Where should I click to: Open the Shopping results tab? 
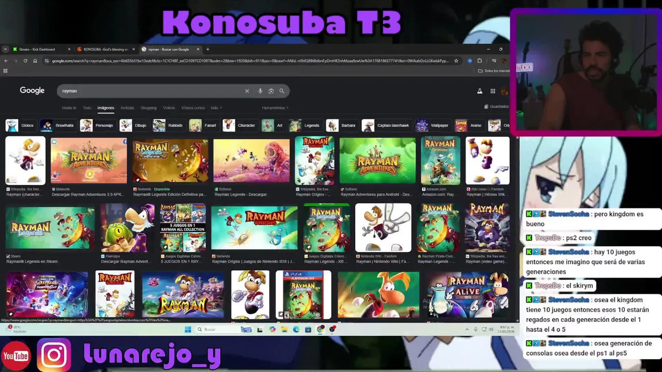148,108
